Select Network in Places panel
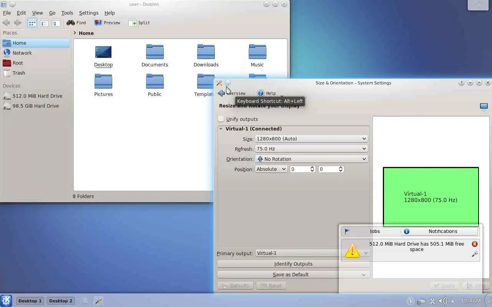The width and height of the screenshot is (492, 307). (x=36, y=53)
